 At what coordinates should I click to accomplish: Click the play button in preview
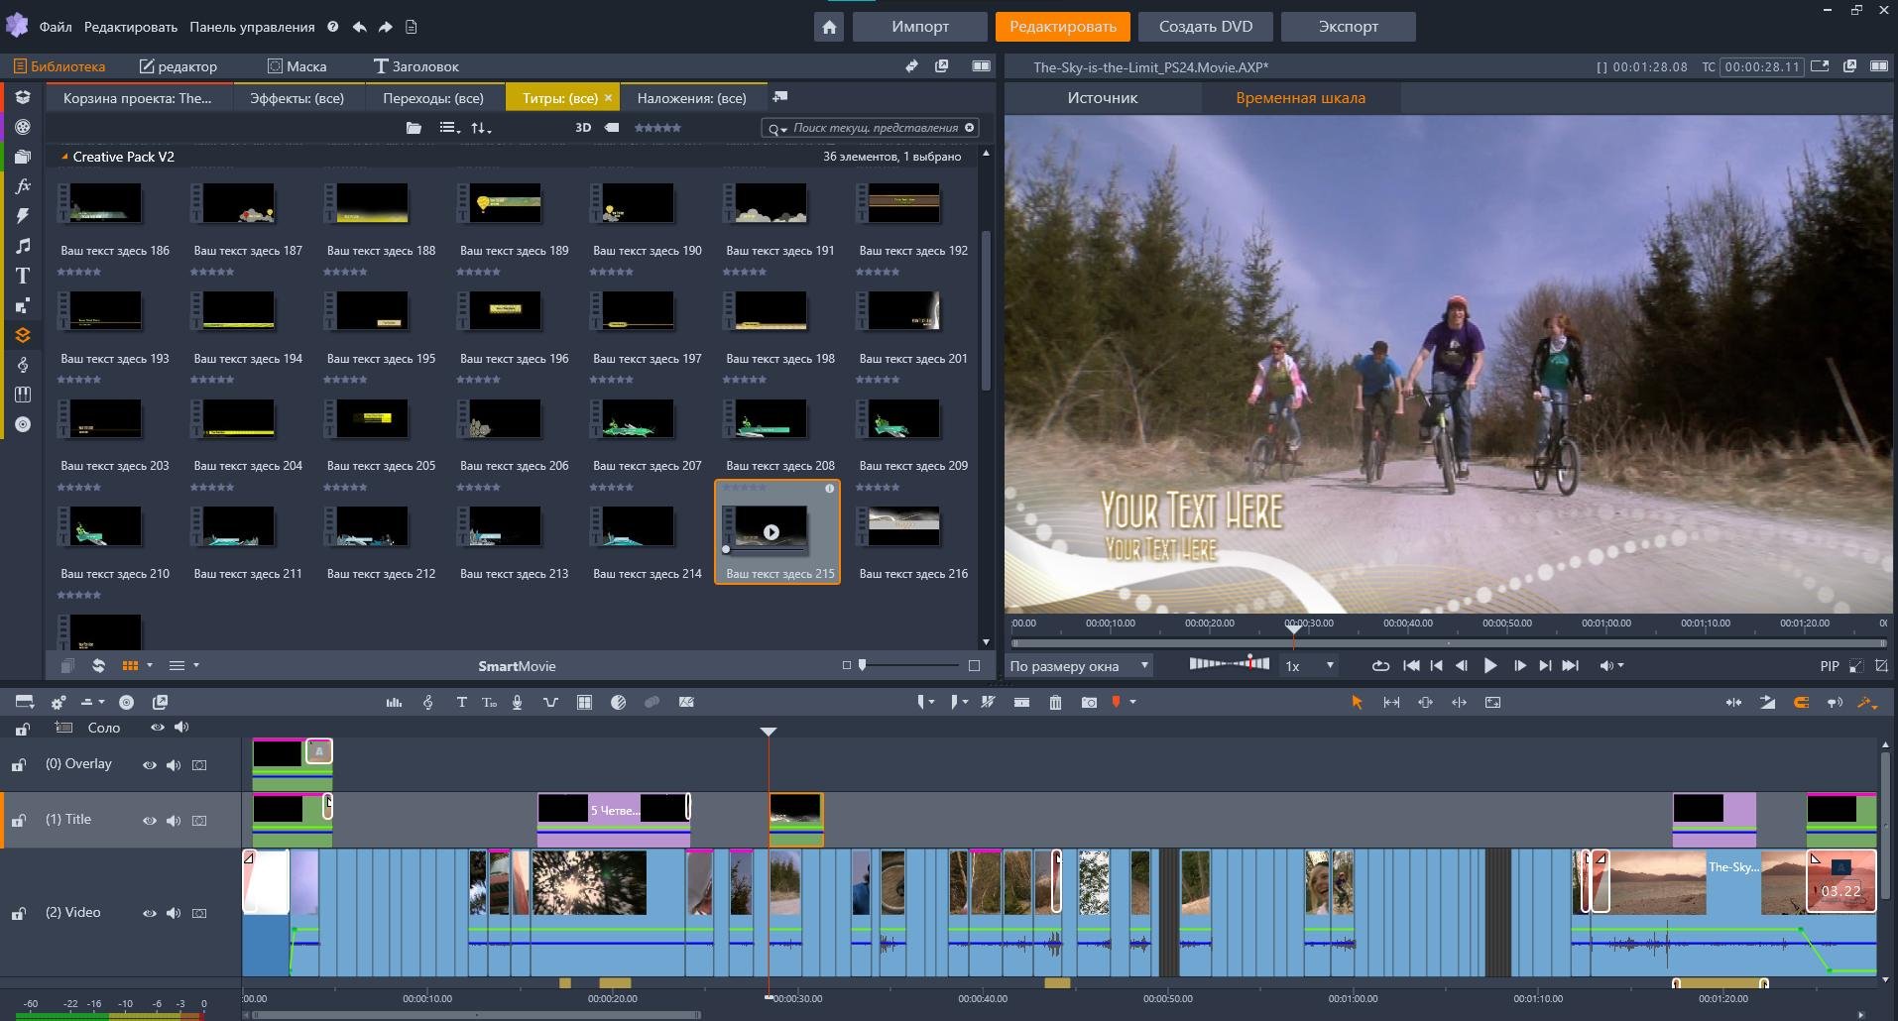(1489, 666)
